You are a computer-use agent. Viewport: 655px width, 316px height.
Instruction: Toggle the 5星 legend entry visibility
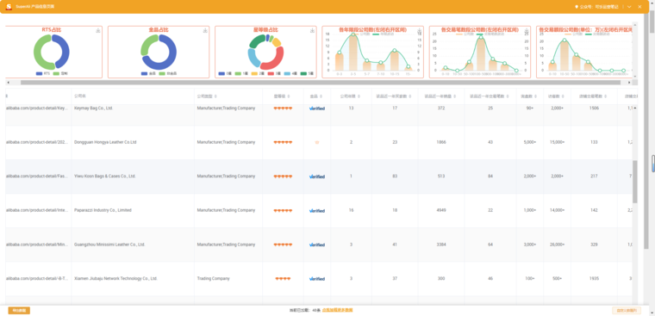coord(307,73)
